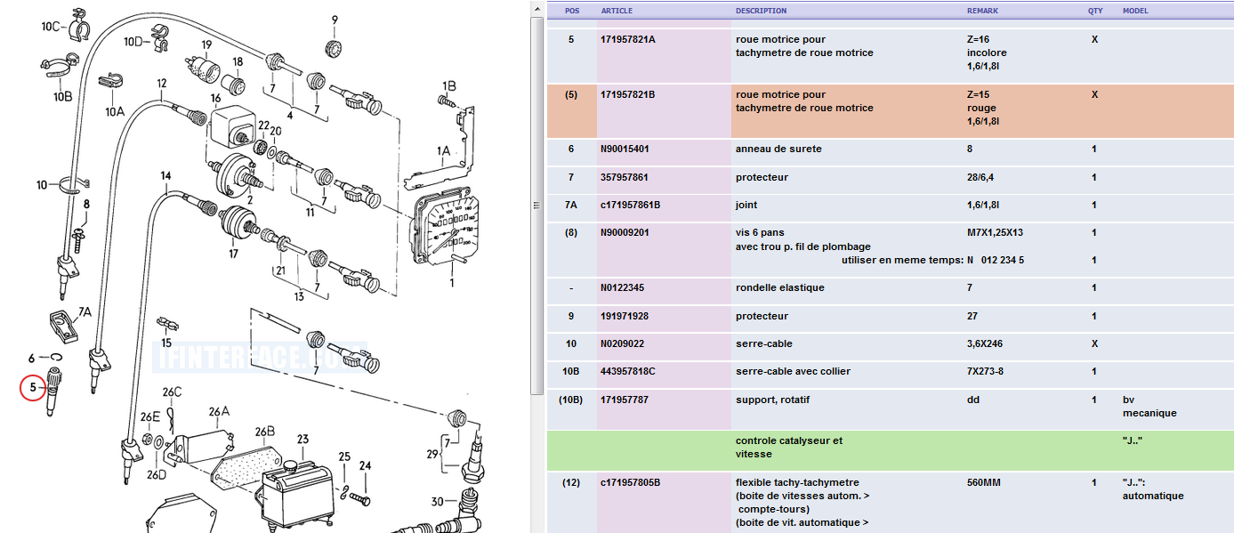Screen dimensions: 1234x533
Task: Click callout 1B near the screw
Action: (448, 86)
